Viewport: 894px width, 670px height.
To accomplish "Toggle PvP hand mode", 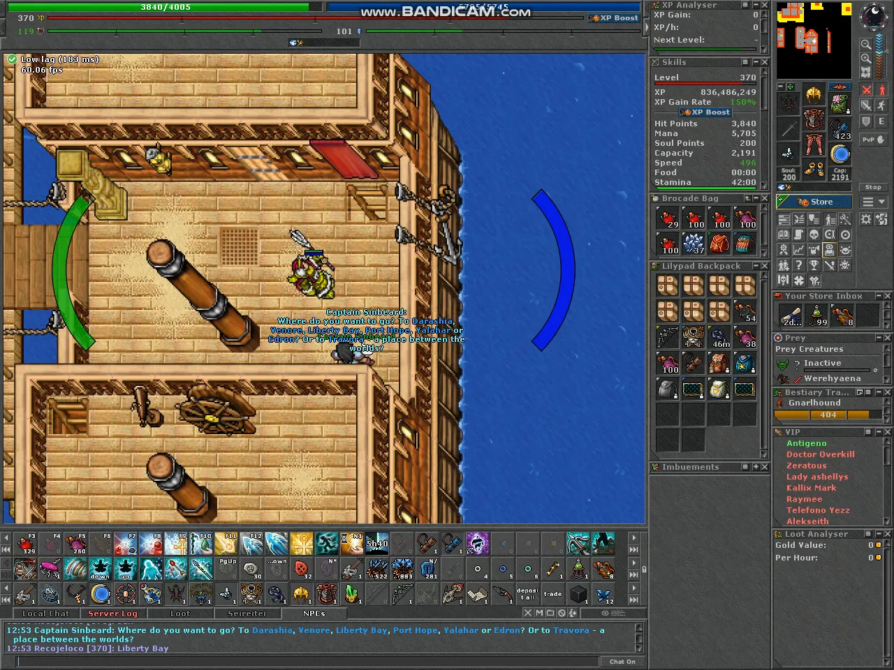I will 874,140.
